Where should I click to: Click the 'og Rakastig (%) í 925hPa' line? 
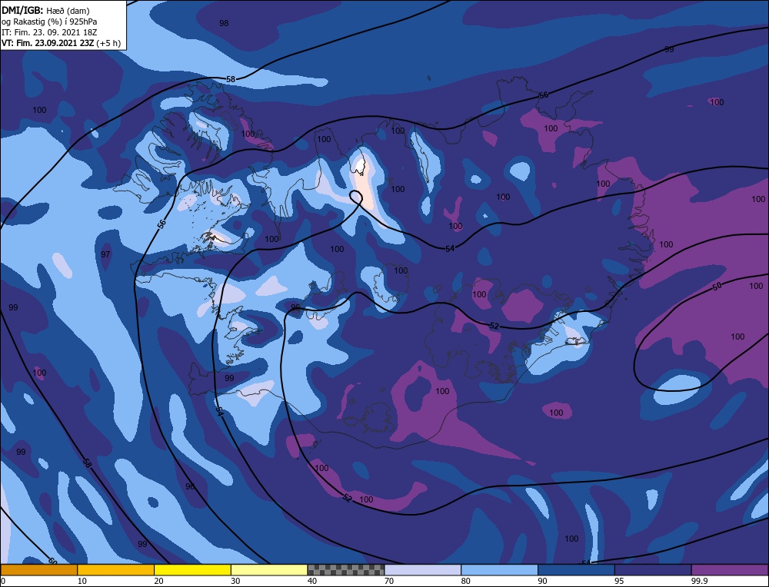click(49, 22)
